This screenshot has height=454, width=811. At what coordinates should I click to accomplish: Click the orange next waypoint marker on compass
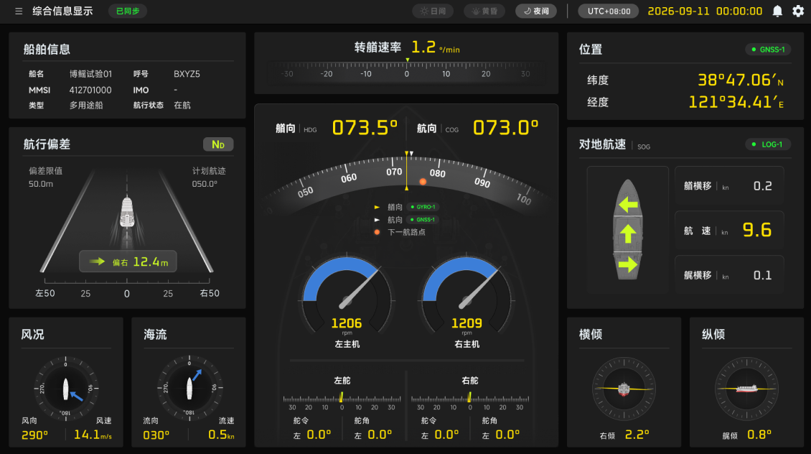point(423,182)
